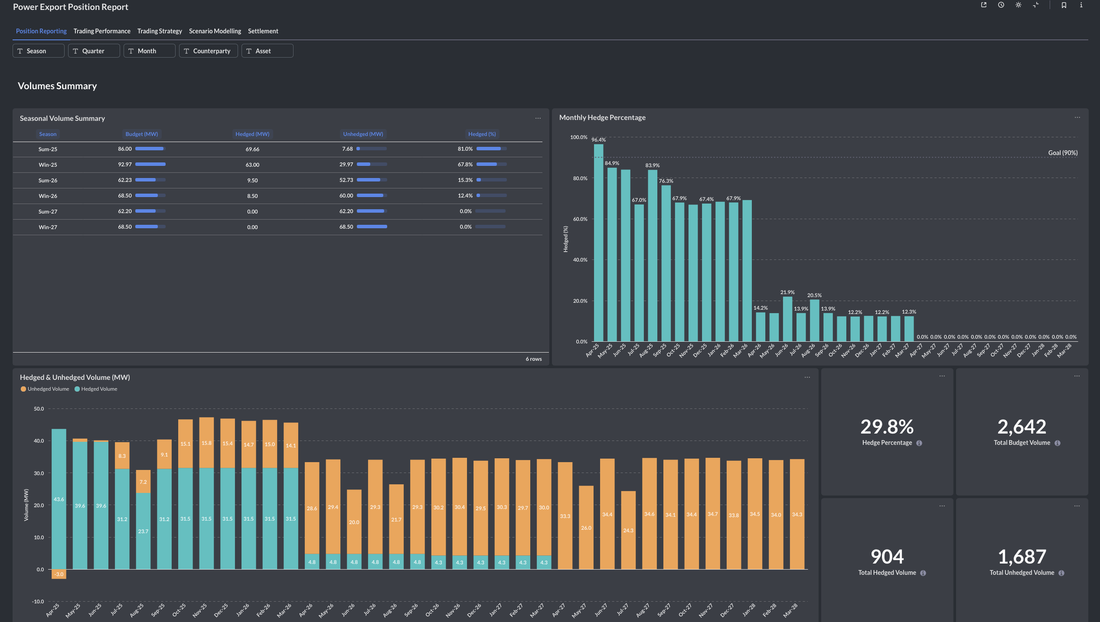
Task: Bookmark this dashboard
Action: click(1063, 5)
